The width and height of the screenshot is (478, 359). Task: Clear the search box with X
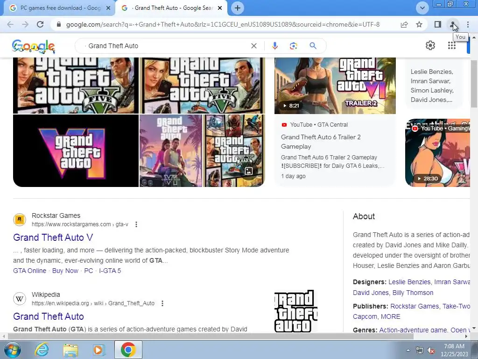253,46
